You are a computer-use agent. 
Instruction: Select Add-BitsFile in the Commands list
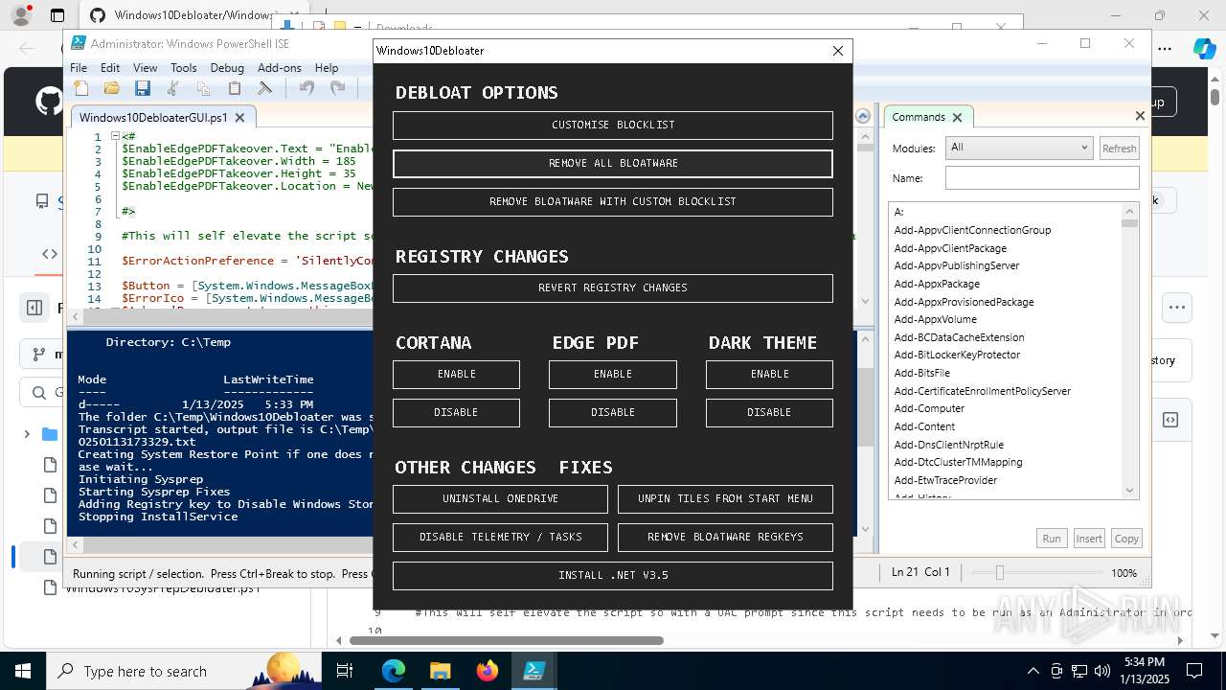coord(921,373)
